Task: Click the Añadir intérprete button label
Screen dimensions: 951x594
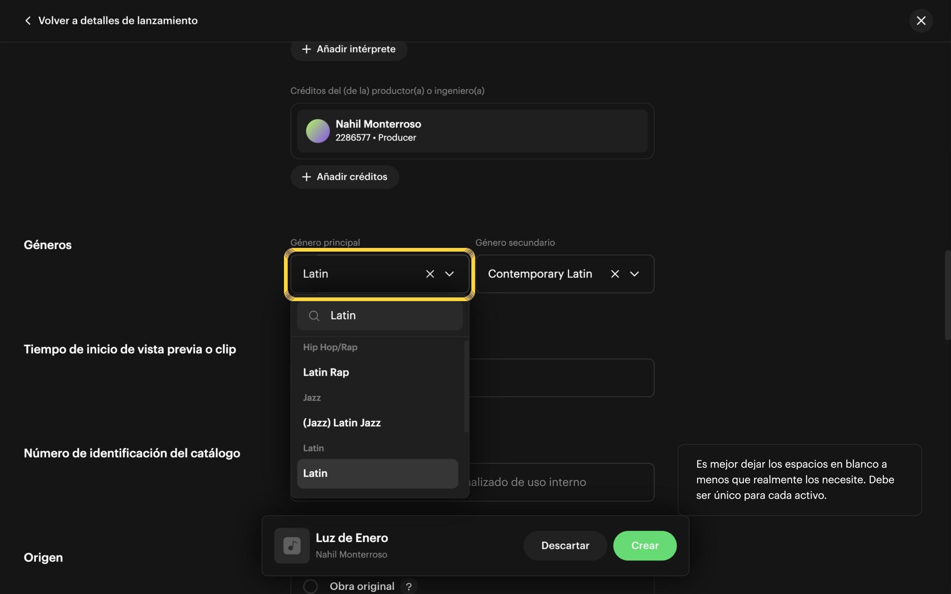Action: point(356,49)
